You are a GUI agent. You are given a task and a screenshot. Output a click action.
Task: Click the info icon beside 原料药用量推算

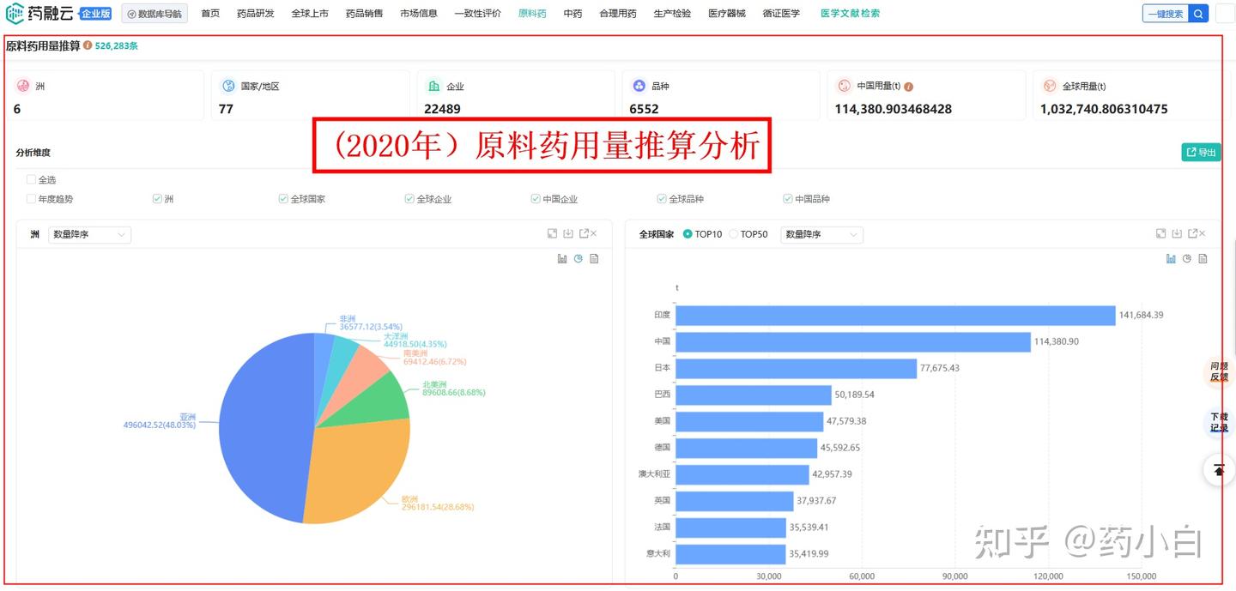coord(88,45)
